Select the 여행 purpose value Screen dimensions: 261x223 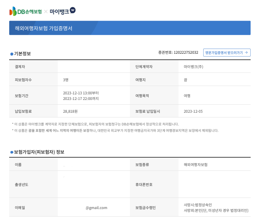pos(187,96)
